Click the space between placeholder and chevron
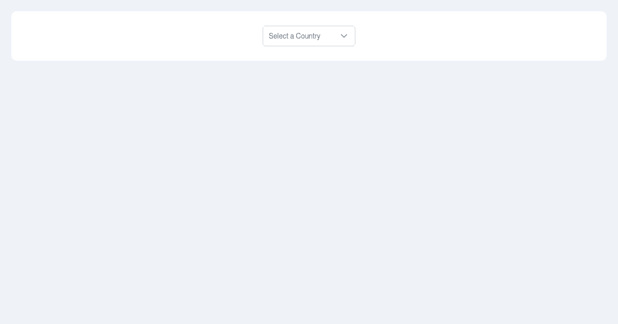 click(x=330, y=36)
